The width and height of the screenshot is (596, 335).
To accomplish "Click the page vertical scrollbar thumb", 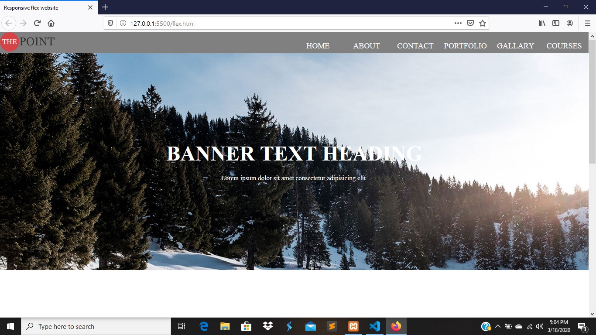I will (x=592, y=100).
